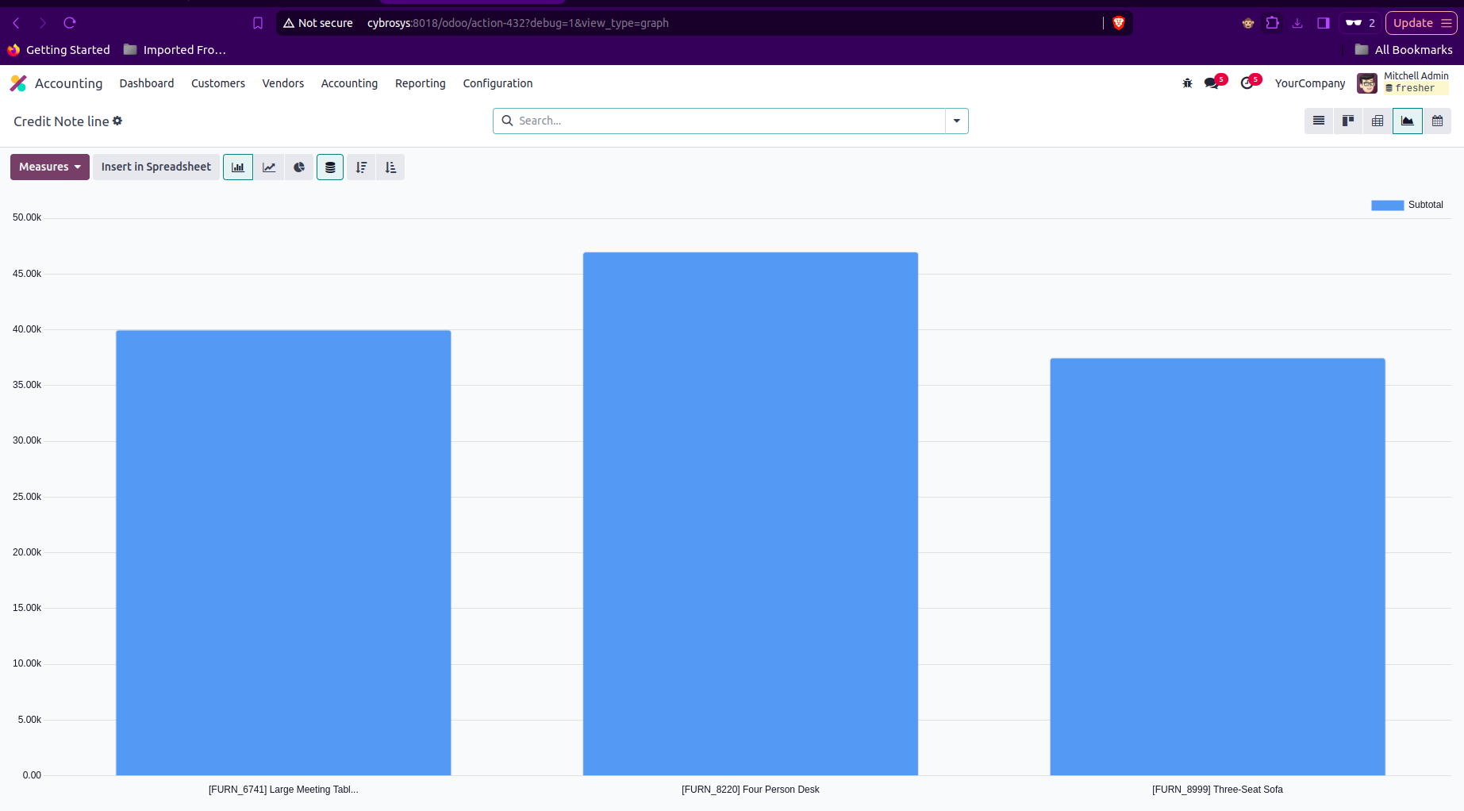
Task: Toggle the stacked chart mode
Action: (x=330, y=167)
